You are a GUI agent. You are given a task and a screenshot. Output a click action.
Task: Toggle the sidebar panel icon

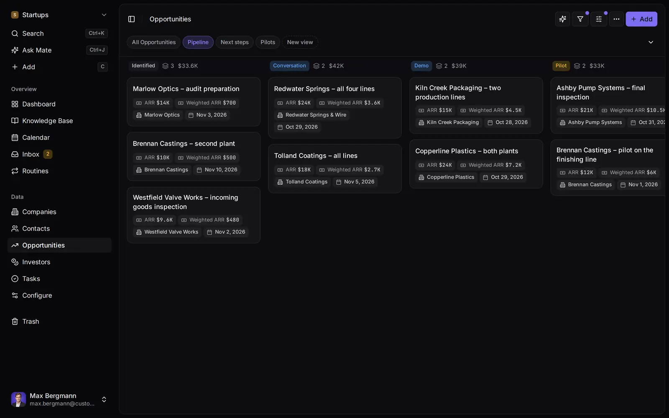click(131, 19)
